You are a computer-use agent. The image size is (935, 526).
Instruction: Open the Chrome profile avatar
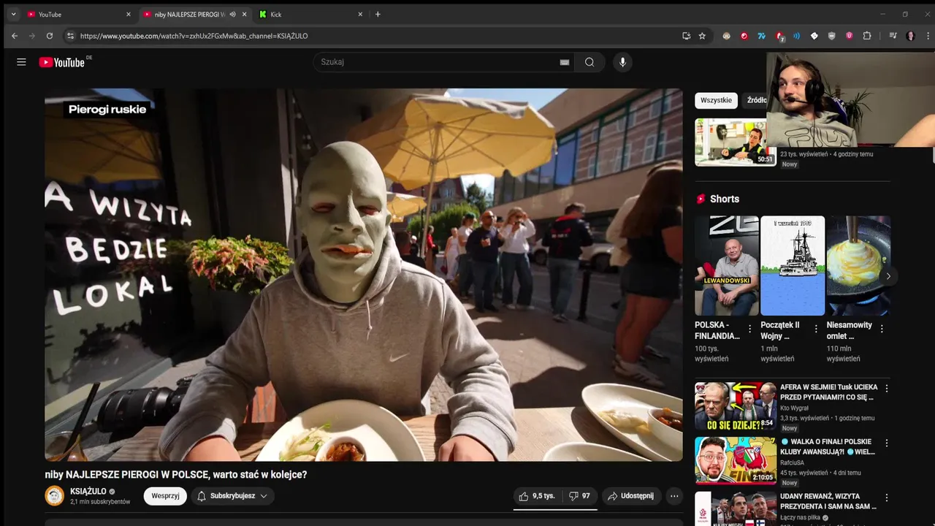click(910, 36)
